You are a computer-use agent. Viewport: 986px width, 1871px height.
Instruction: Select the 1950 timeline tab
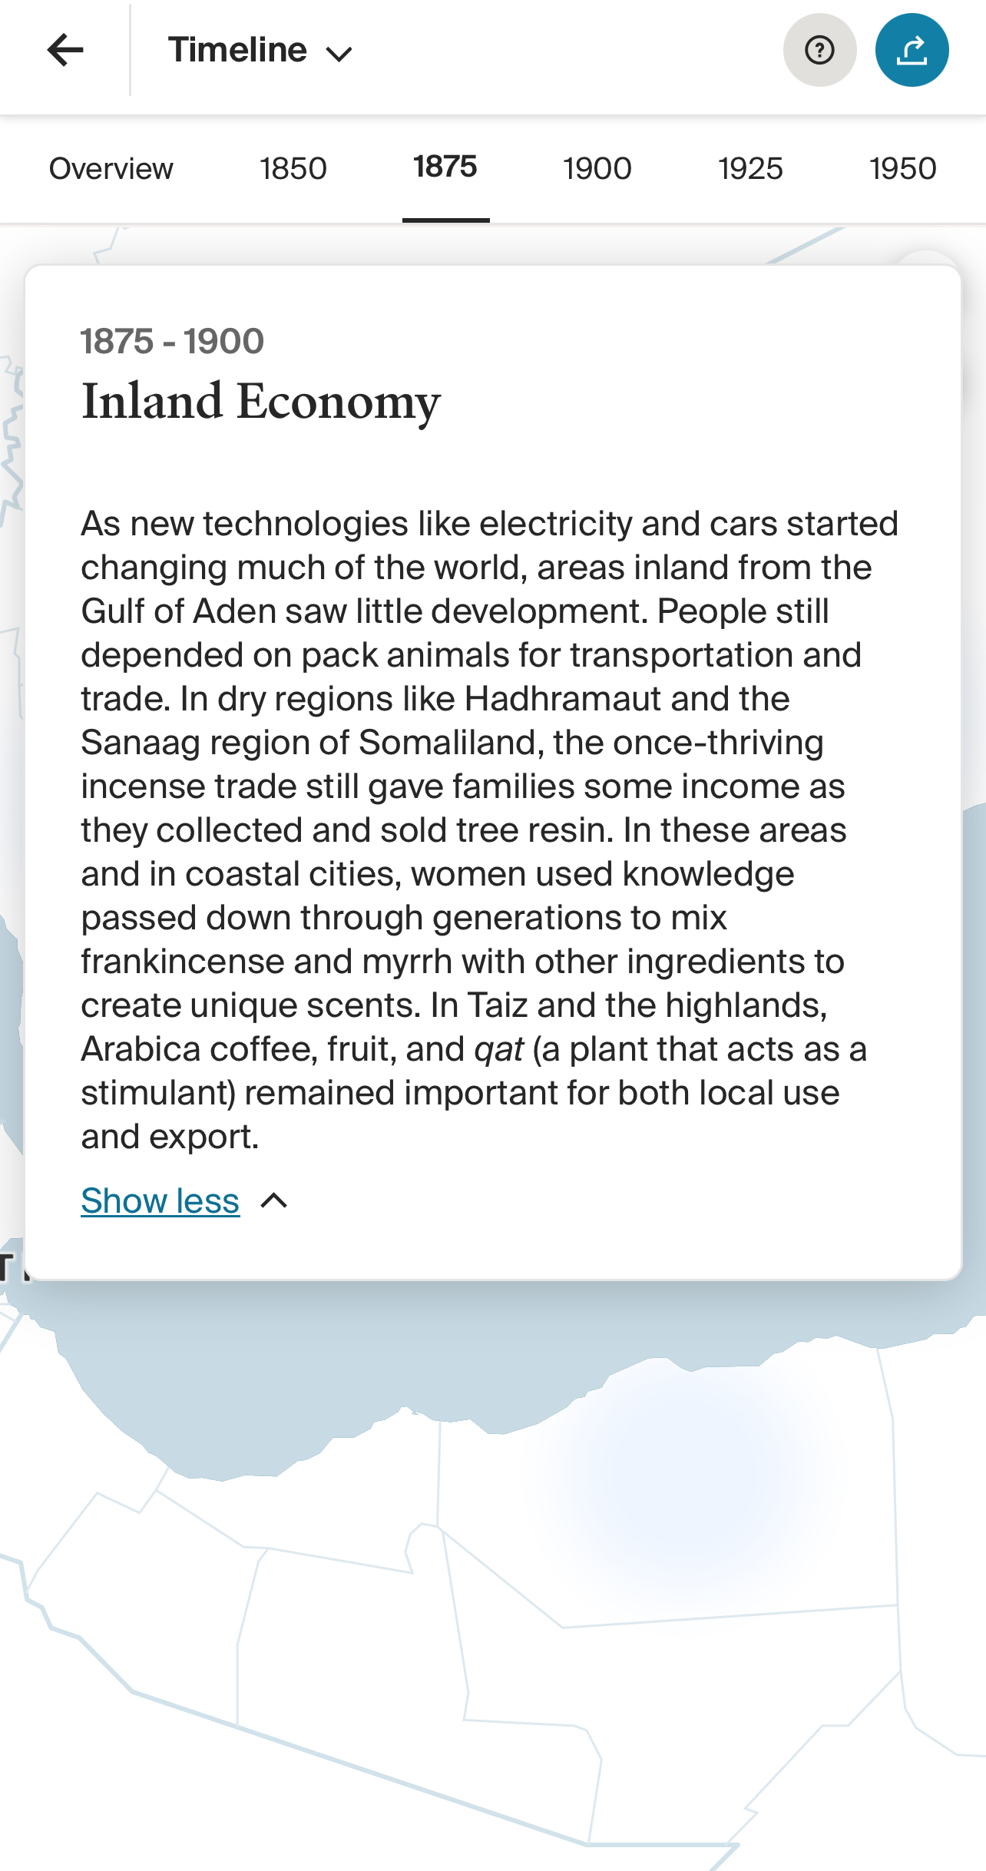click(903, 168)
